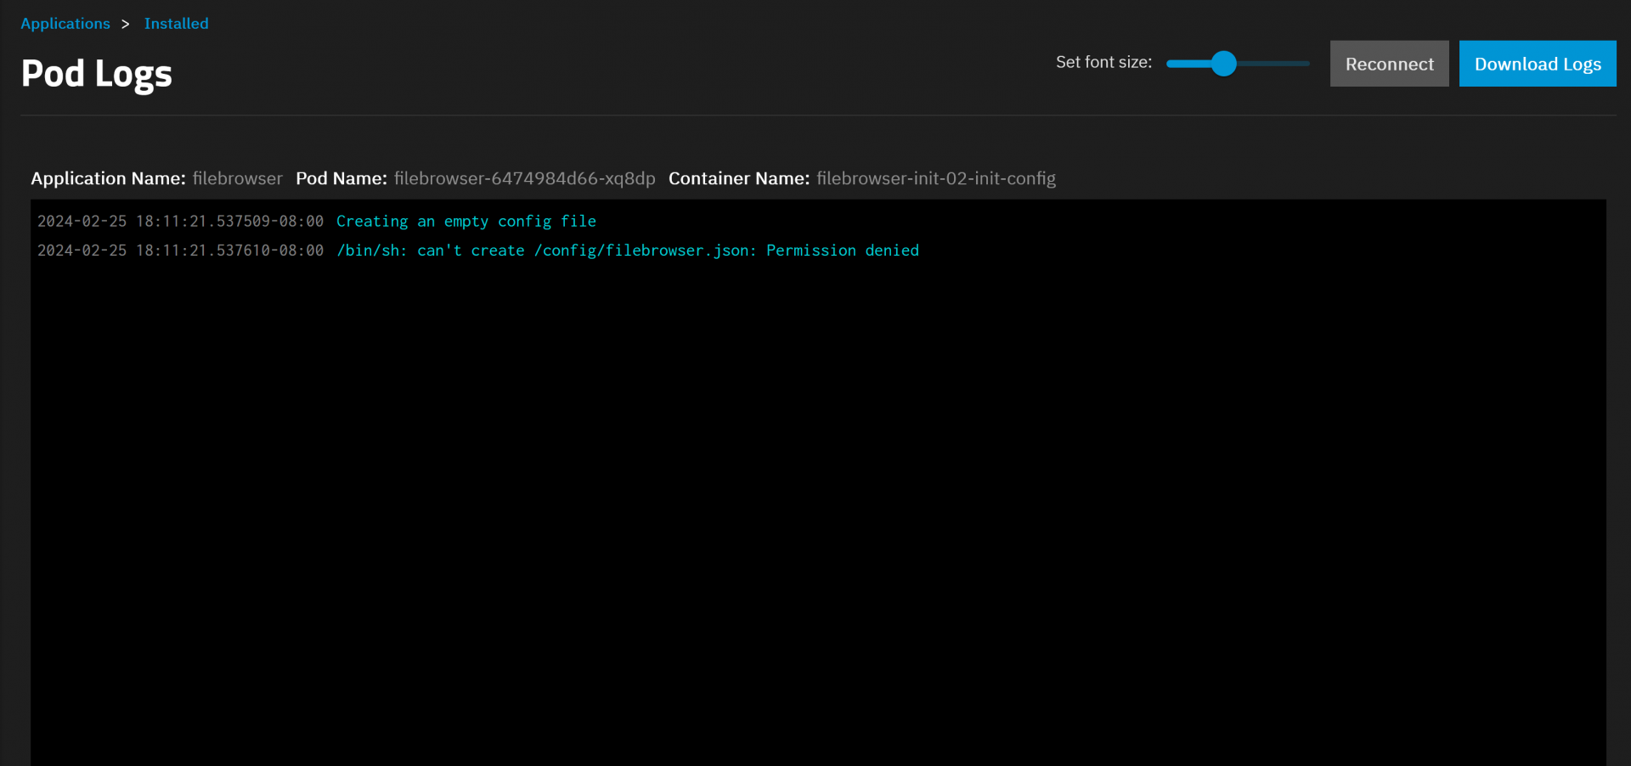Click the Pod Logs page heading
The image size is (1631, 766).
(97, 74)
